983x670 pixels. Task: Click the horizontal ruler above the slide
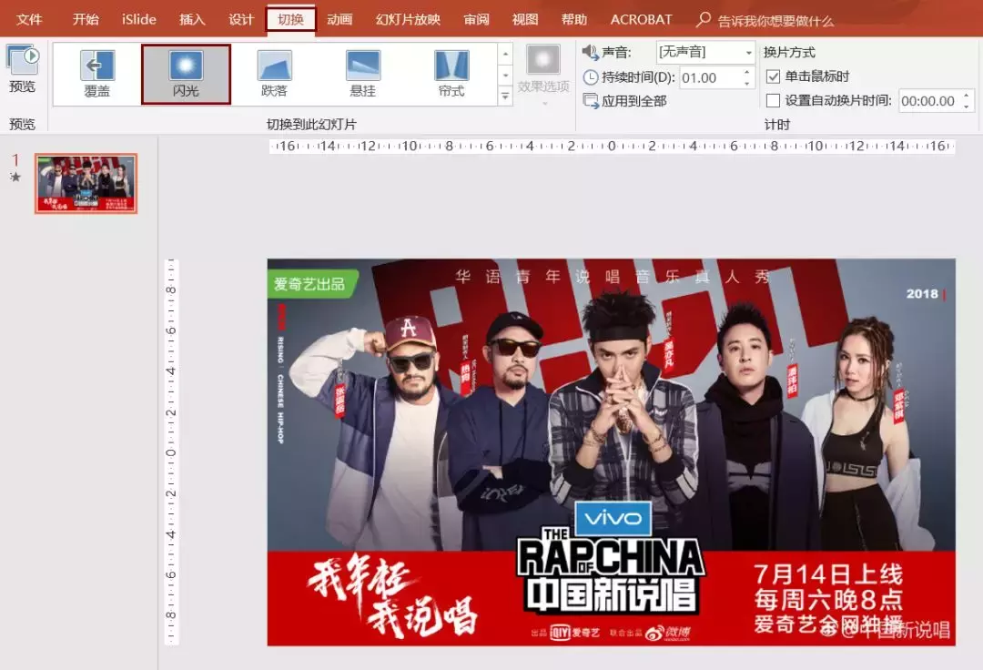tap(612, 146)
